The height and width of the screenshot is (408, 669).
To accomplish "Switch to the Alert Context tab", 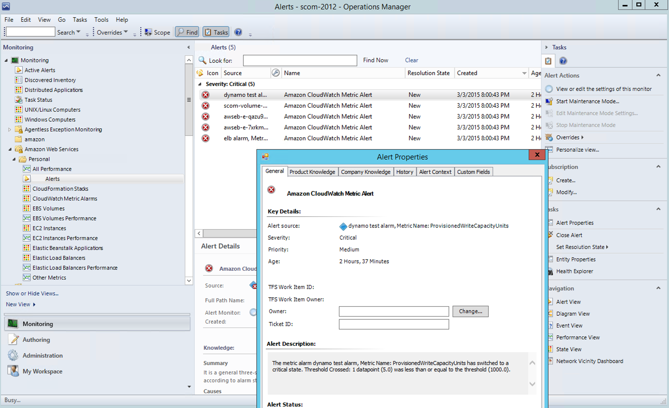I will click(435, 172).
